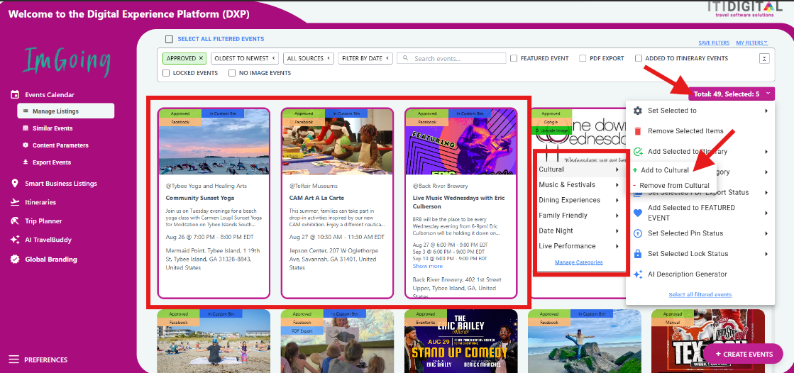794x373 pixels.
Task: Toggle the FEATURED EVENT checkbox
Action: click(514, 58)
